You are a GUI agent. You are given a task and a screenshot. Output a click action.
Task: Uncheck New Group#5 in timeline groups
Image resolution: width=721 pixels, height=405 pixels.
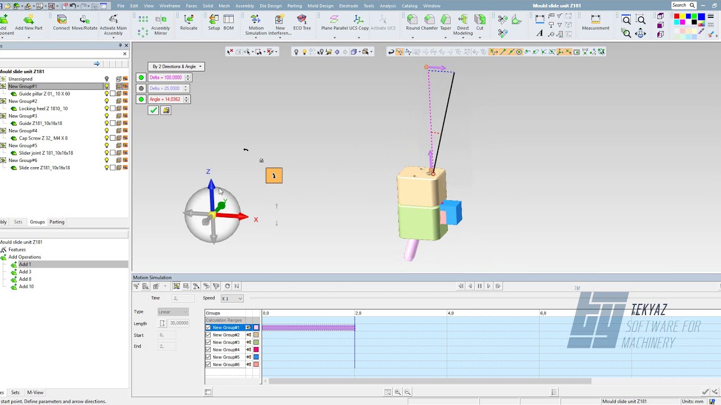pyautogui.click(x=208, y=357)
